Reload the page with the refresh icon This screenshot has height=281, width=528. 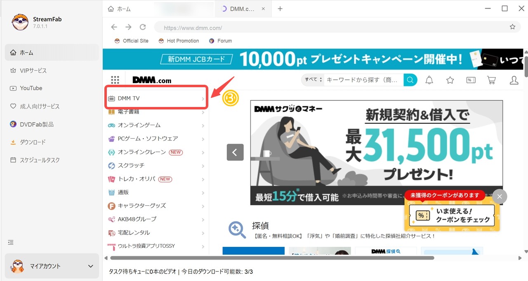pos(143,27)
